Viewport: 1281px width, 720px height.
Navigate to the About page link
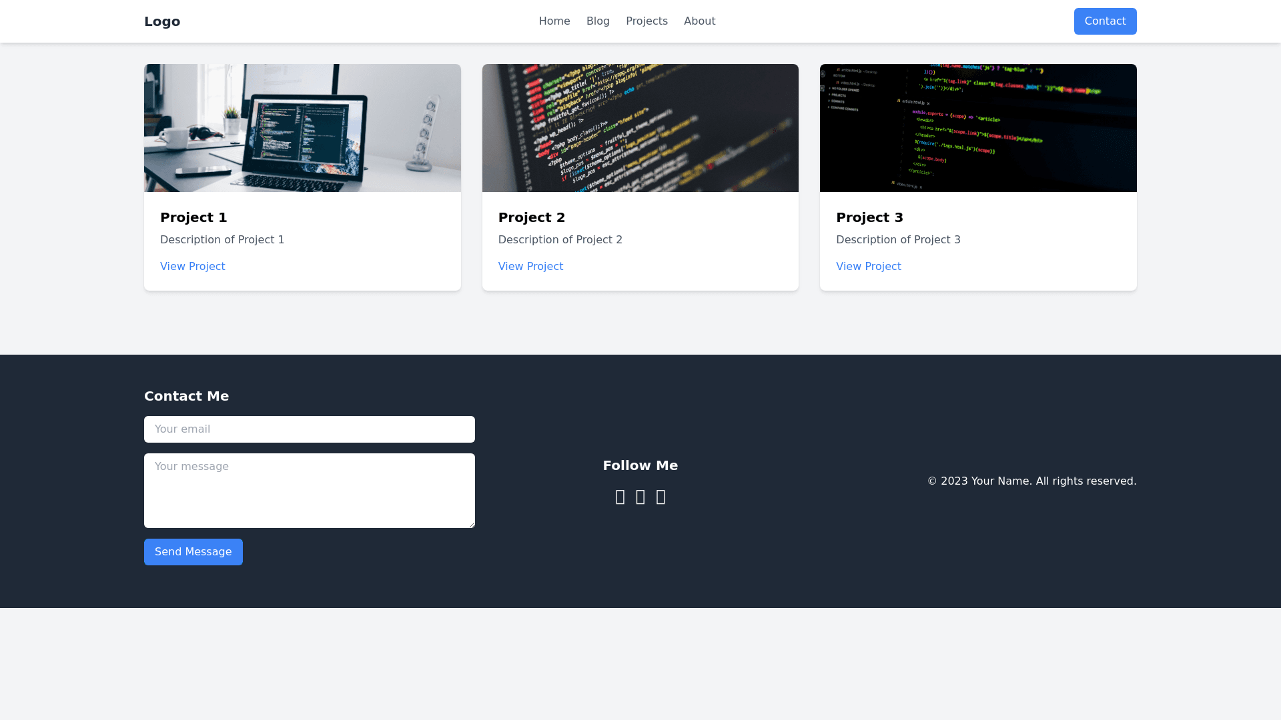pos(699,21)
